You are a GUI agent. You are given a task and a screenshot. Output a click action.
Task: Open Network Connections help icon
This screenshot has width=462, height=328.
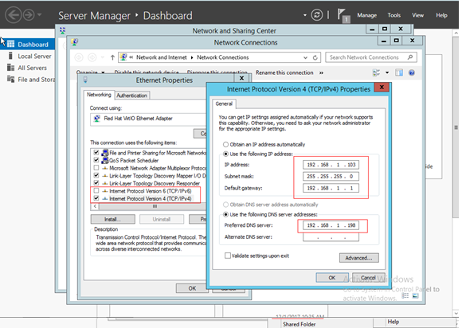pos(412,72)
